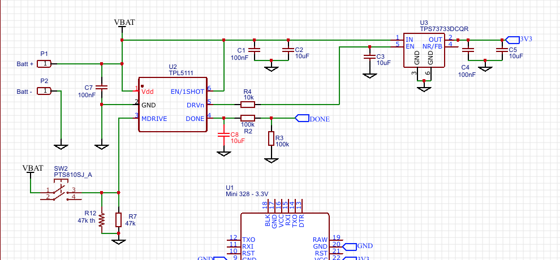This screenshot has width=560, height=260.
Task: Click the TPS73733DCQR regulator U3 symbol
Action: 424,50
